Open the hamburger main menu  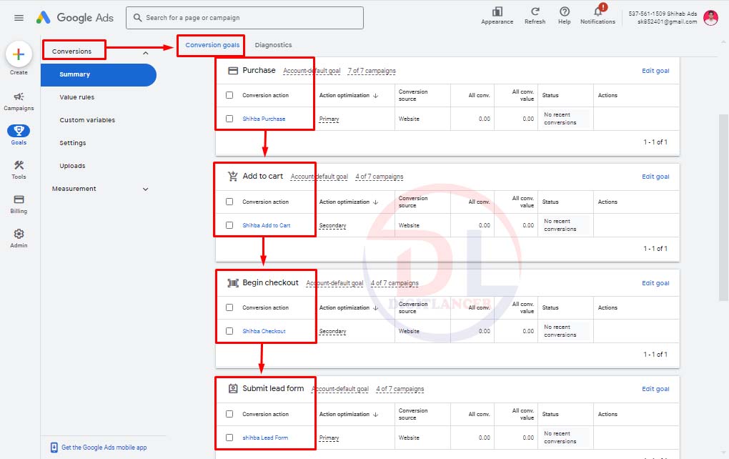click(19, 18)
